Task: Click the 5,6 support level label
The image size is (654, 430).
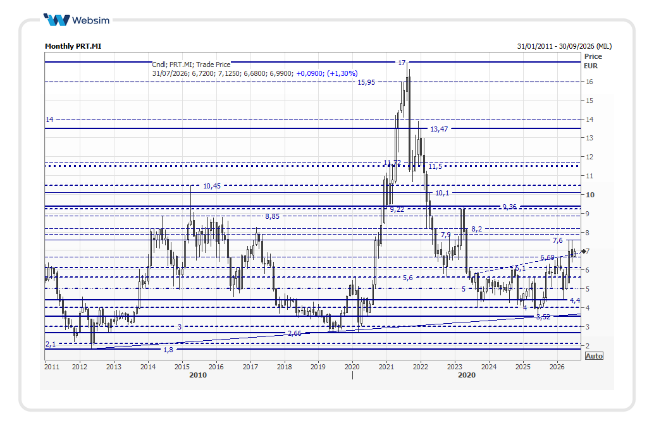Action: click(x=407, y=278)
